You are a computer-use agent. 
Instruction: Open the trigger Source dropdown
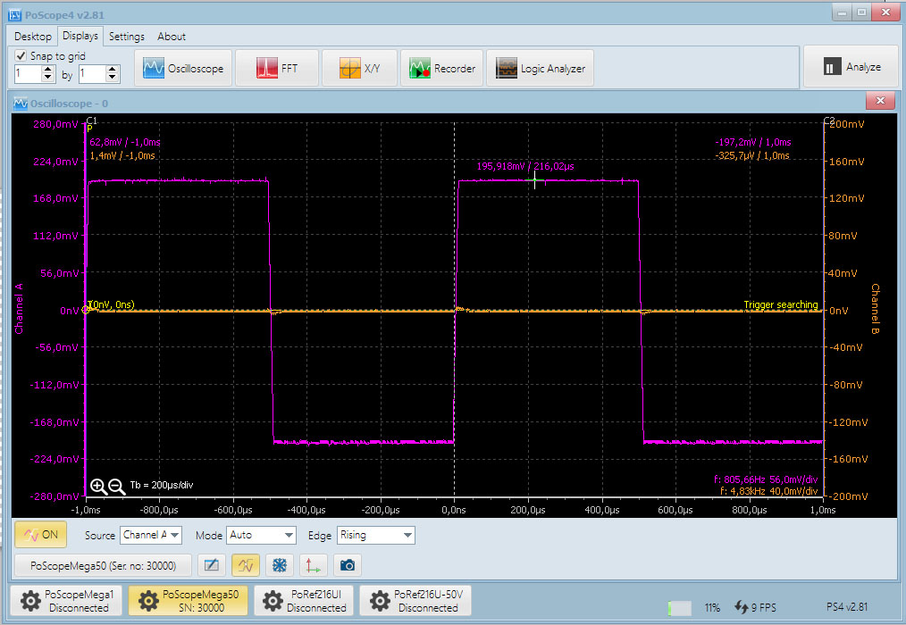point(150,535)
